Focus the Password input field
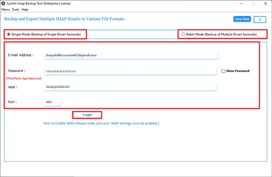The image size is (272, 177). pyautogui.click(x=130, y=71)
